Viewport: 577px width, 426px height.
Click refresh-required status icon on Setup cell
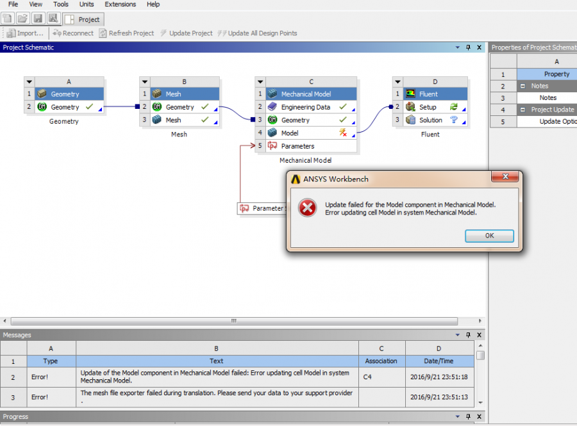[454, 107]
